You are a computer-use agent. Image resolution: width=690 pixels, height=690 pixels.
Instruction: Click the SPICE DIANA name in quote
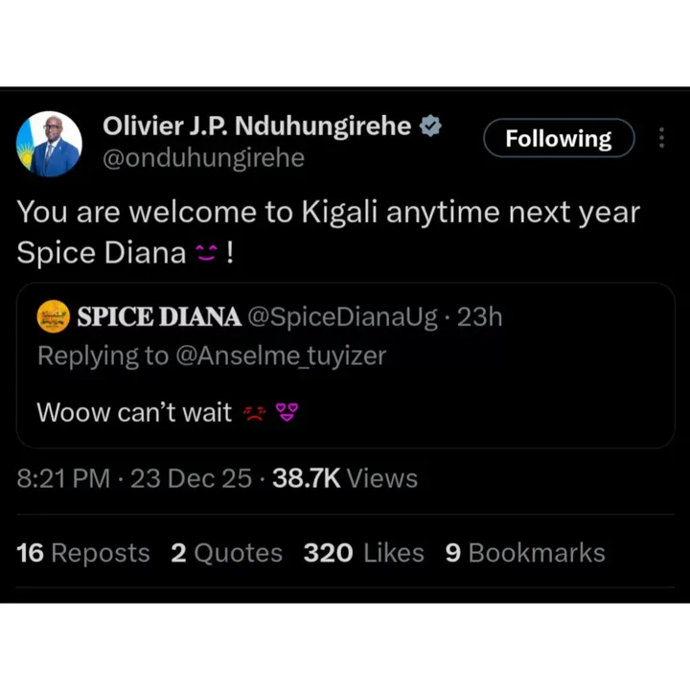[x=159, y=317]
